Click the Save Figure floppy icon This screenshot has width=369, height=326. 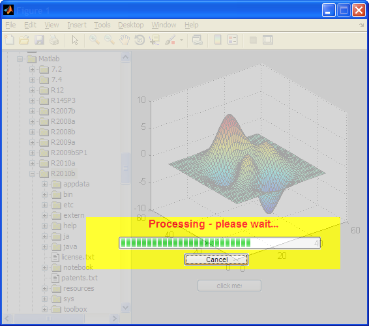(39, 40)
